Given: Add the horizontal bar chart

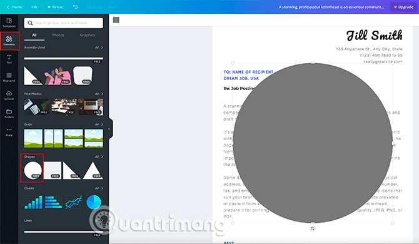Looking at the screenshot, I should [x=53, y=202].
